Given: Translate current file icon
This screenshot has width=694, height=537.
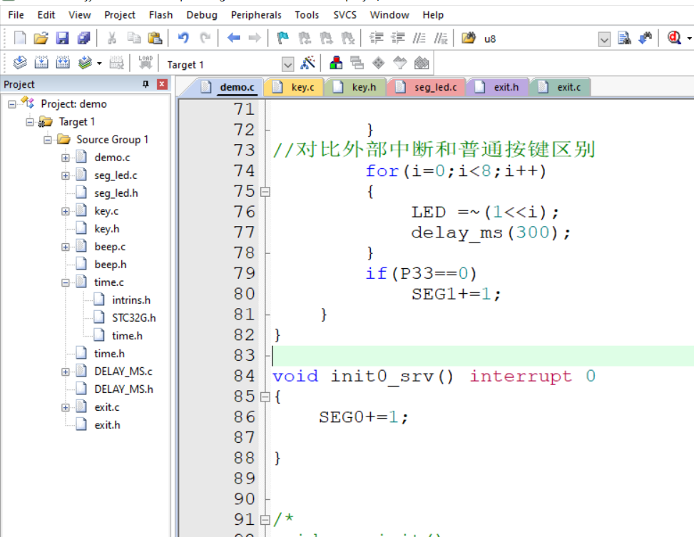Looking at the screenshot, I should pos(19,63).
